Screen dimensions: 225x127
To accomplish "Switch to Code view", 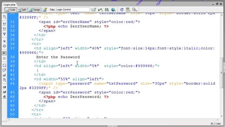I will click(x=11, y=10).
